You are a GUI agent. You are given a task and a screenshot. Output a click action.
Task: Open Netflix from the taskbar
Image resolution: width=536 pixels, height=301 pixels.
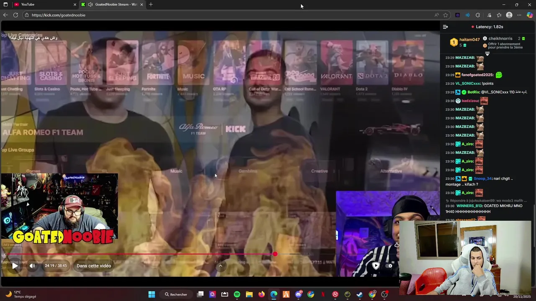pos(323,294)
